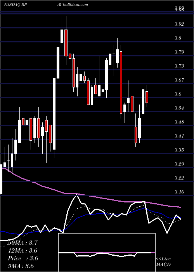Click the 3.79 price axis label
The width and height of the screenshot is (194, 272).
click(x=179, y=52)
